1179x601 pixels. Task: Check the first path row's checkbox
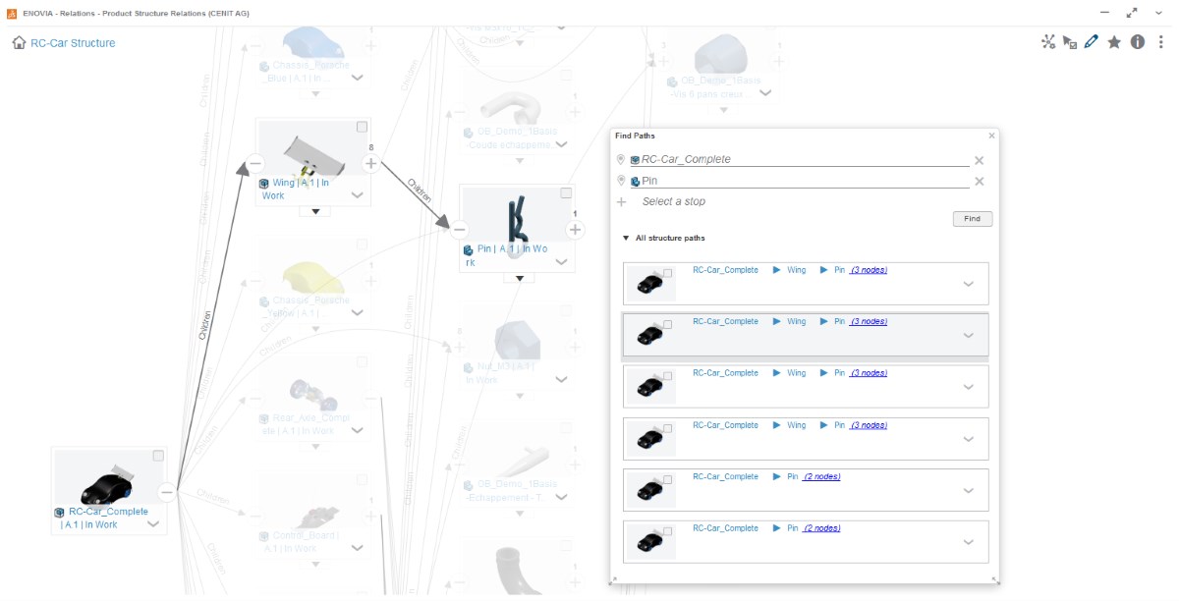668,272
